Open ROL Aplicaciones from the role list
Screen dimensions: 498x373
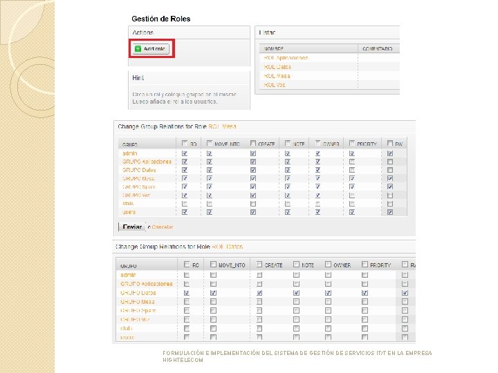[286, 58]
